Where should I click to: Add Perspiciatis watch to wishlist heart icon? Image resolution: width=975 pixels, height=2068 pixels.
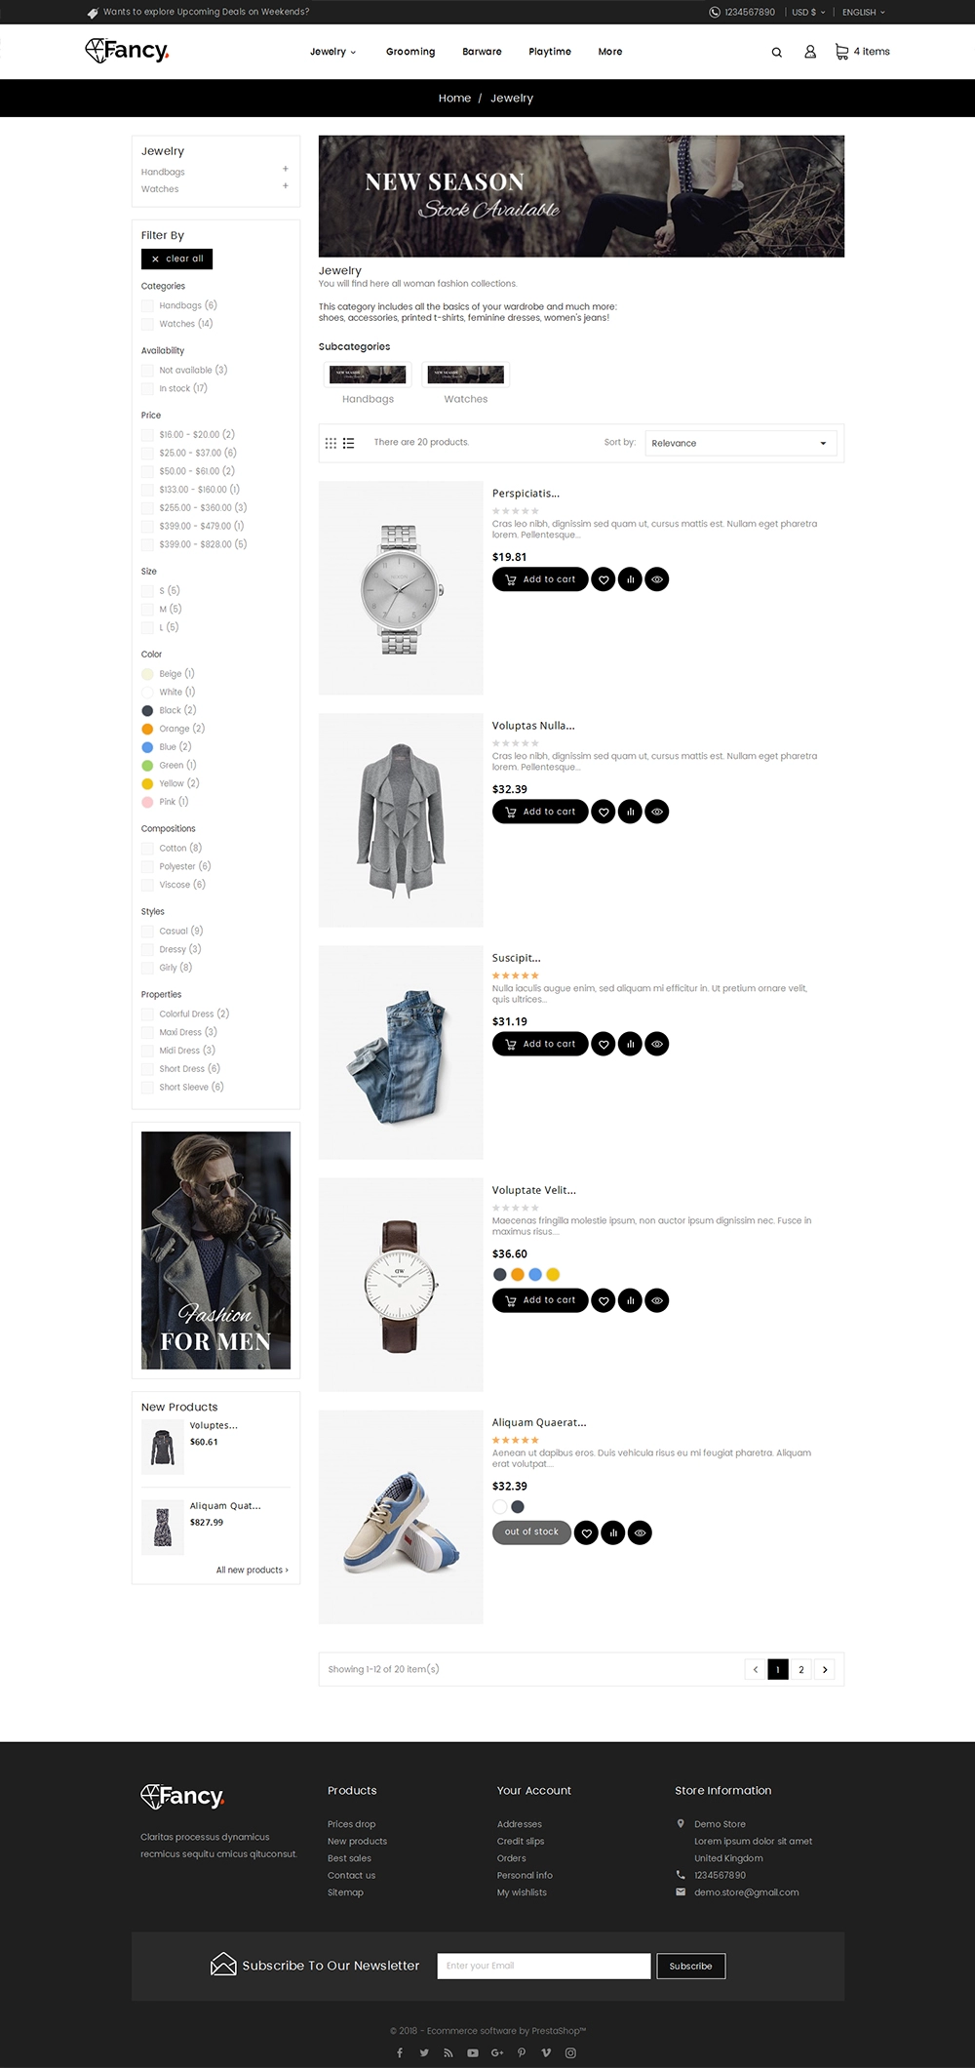click(604, 579)
